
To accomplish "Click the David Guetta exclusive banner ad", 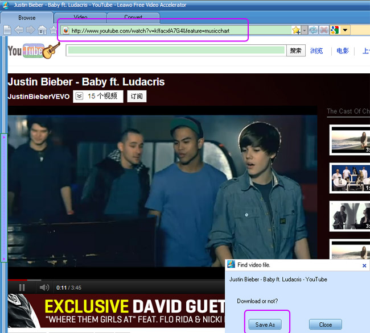I will 116,311.
